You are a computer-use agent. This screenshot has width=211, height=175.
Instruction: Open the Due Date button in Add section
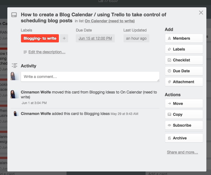(184, 71)
